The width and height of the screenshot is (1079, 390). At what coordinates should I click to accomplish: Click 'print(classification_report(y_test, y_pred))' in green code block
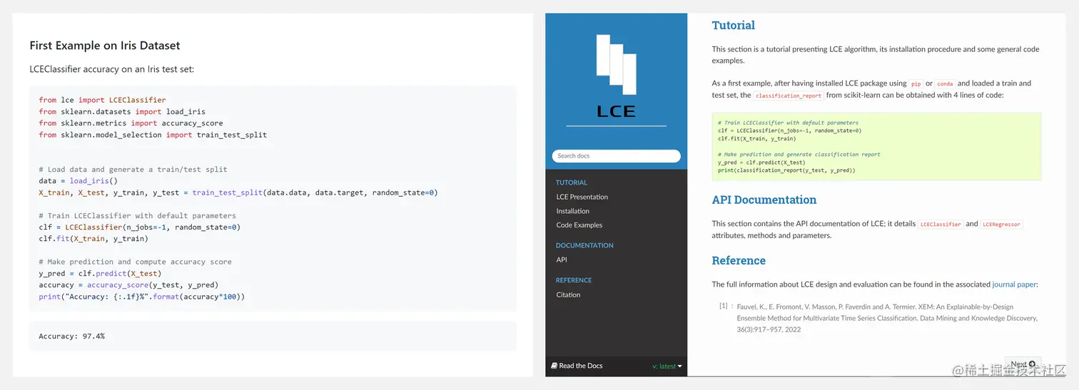coord(786,170)
